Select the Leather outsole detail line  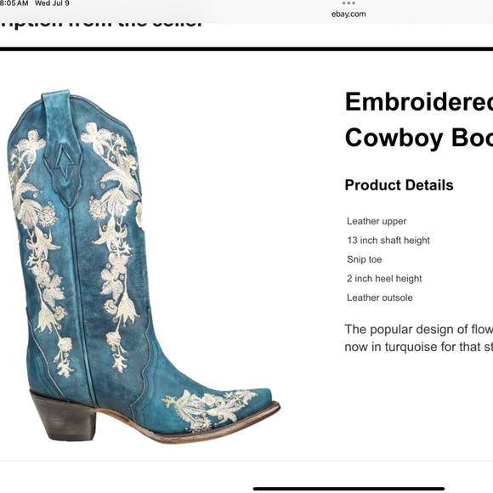(x=379, y=297)
